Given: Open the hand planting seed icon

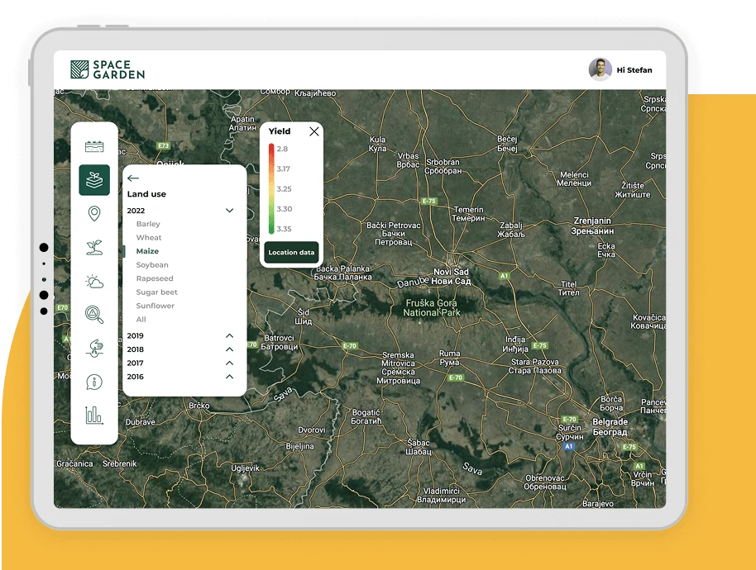Looking at the screenshot, I should click(x=94, y=348).
